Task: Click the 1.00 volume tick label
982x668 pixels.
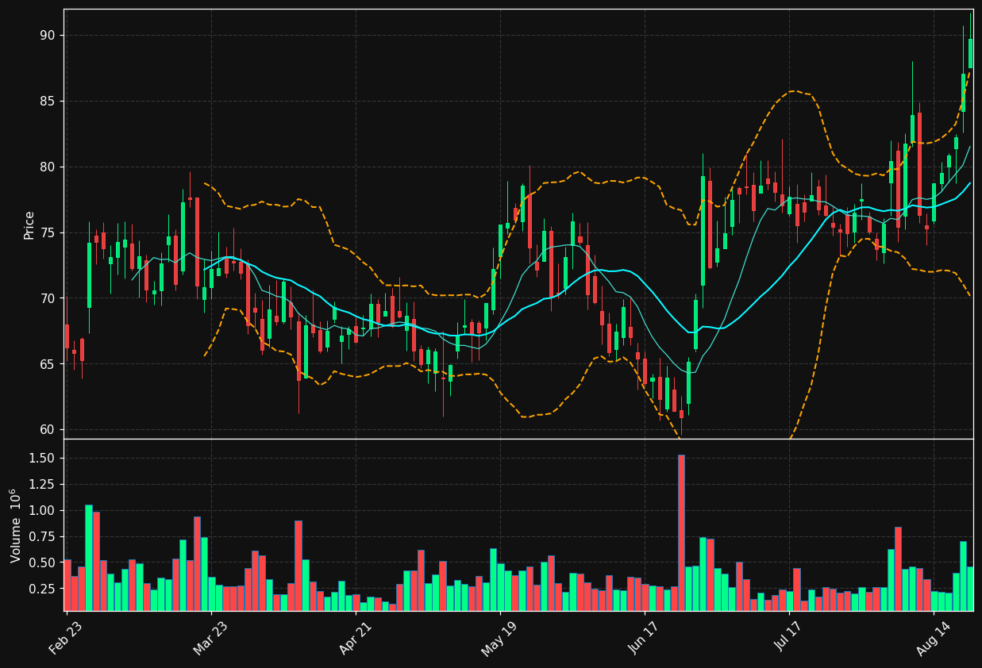Action: point(43,510)
